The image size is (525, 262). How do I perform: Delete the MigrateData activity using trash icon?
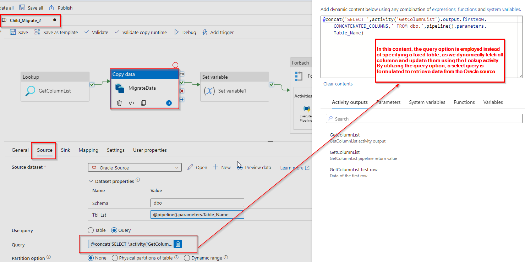(119, 103)
